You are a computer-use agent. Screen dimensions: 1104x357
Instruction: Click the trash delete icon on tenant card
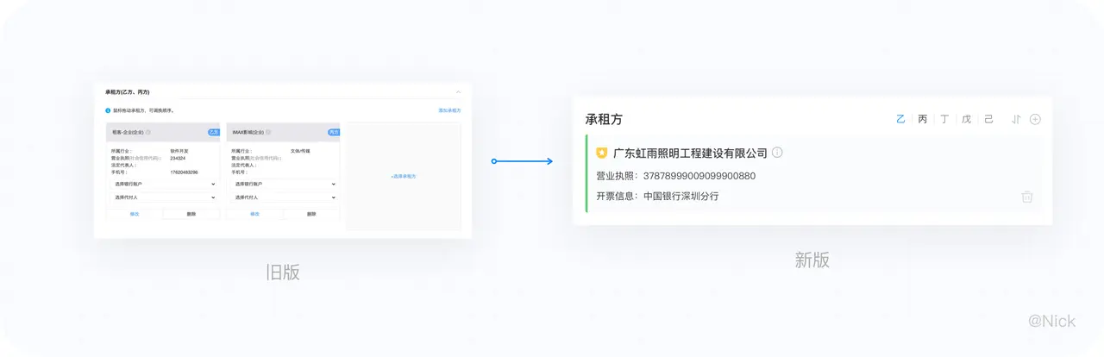(x=1027, y=197)
